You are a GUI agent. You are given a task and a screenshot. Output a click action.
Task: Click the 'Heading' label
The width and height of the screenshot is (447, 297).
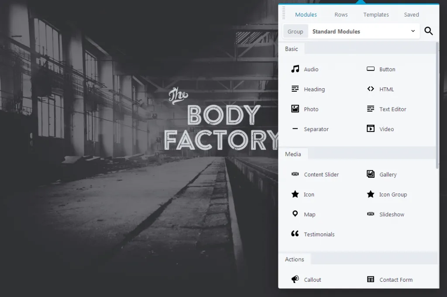pyautogui.click(x=314, y=89)
